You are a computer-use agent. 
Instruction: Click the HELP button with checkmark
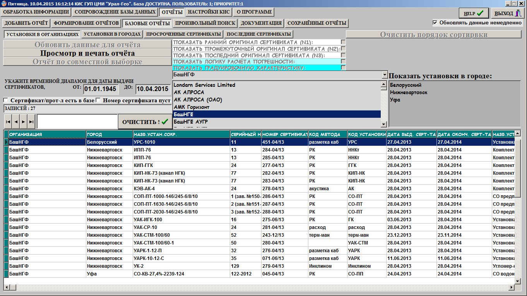474,13
